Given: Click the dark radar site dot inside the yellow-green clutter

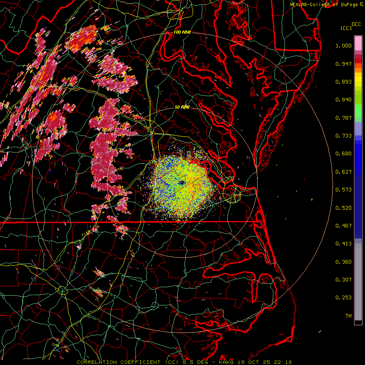Looking at the screenshot, I should pyautogui.click(x=182, y=182).
